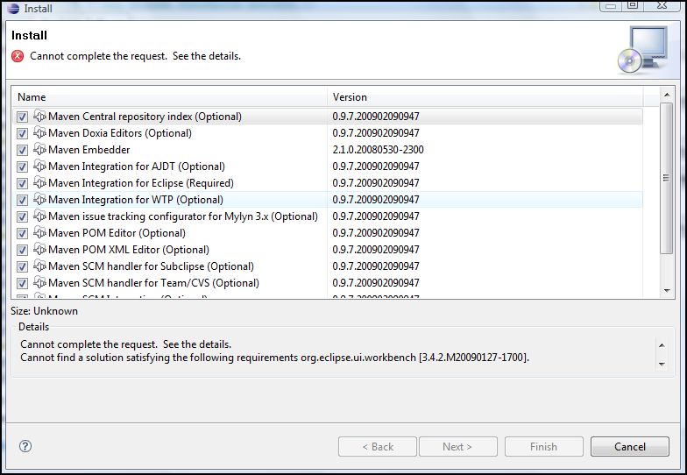Uncheck Maven POM XML Editor checkbox
This screenshot has width=687, height=475.
coord(23,250)
